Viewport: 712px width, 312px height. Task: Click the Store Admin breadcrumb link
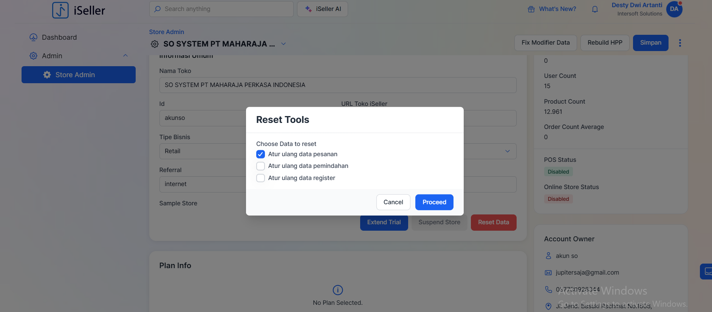pyautogui.click(x=166, y=32)
